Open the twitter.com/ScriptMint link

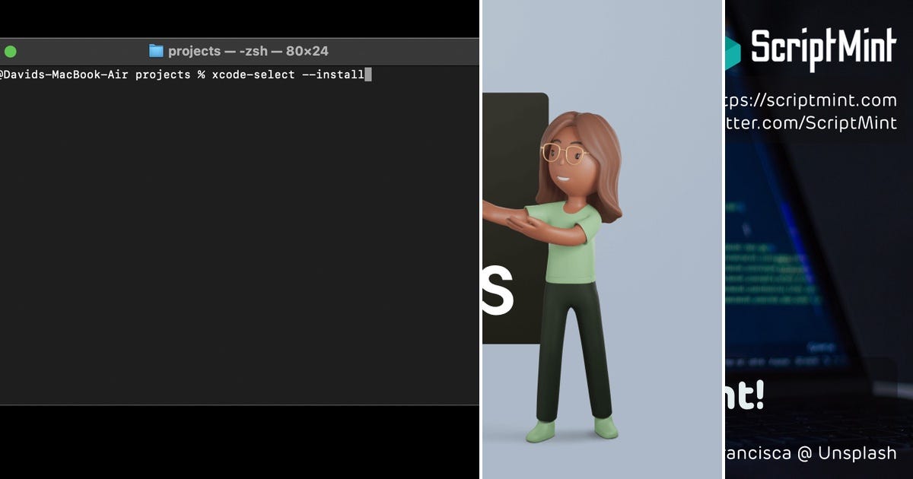[x=811, y=122]
